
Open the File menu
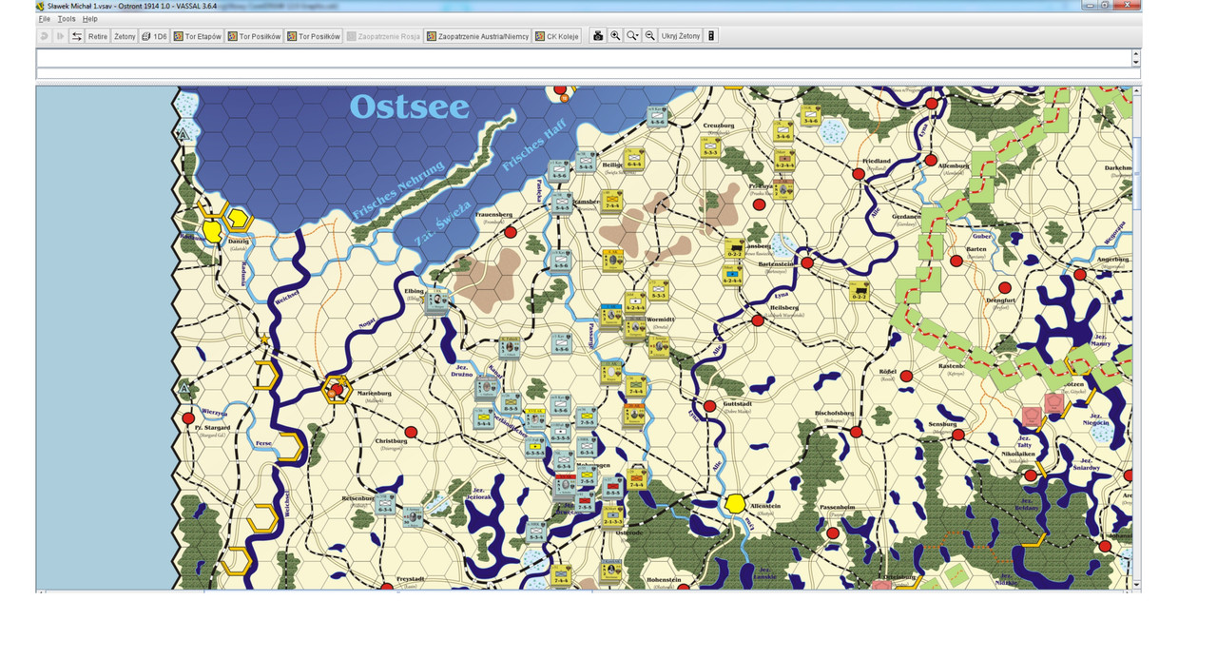tap(44, 19)
